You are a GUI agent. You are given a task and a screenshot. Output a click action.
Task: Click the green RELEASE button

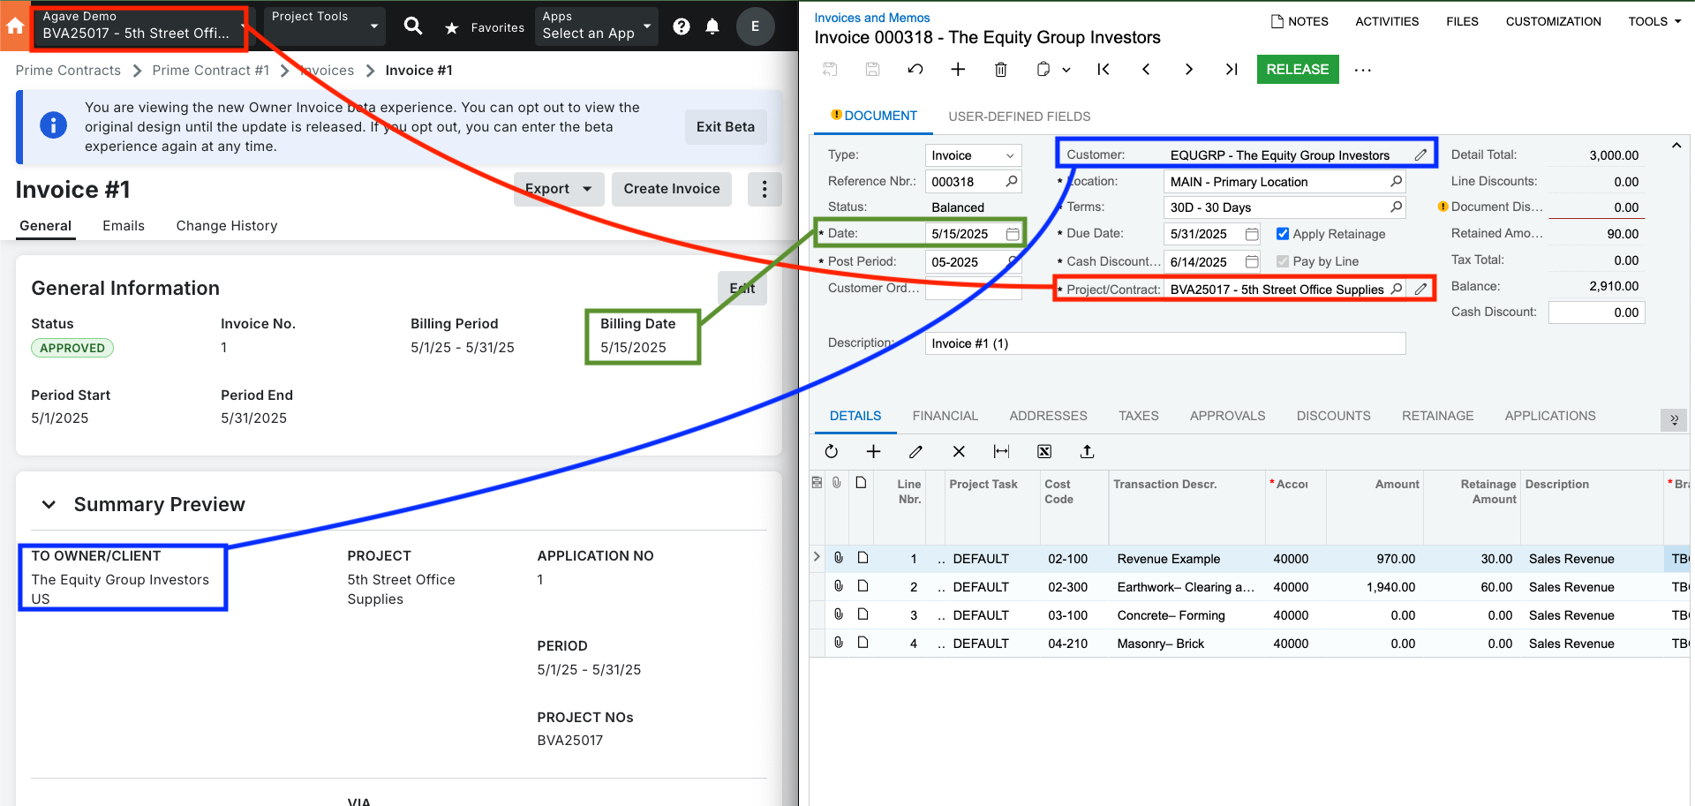[x=1298, y=69]
